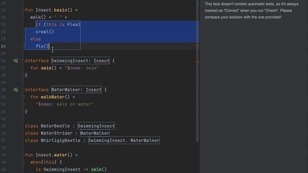Click the 'basic' function name

coord(61,10)
